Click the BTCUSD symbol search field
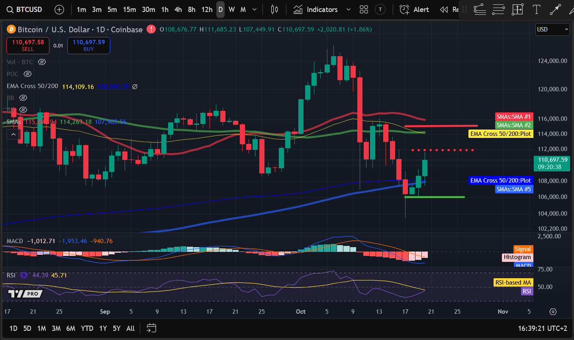This screenshot has width=574, height=340. click(25, 10)
